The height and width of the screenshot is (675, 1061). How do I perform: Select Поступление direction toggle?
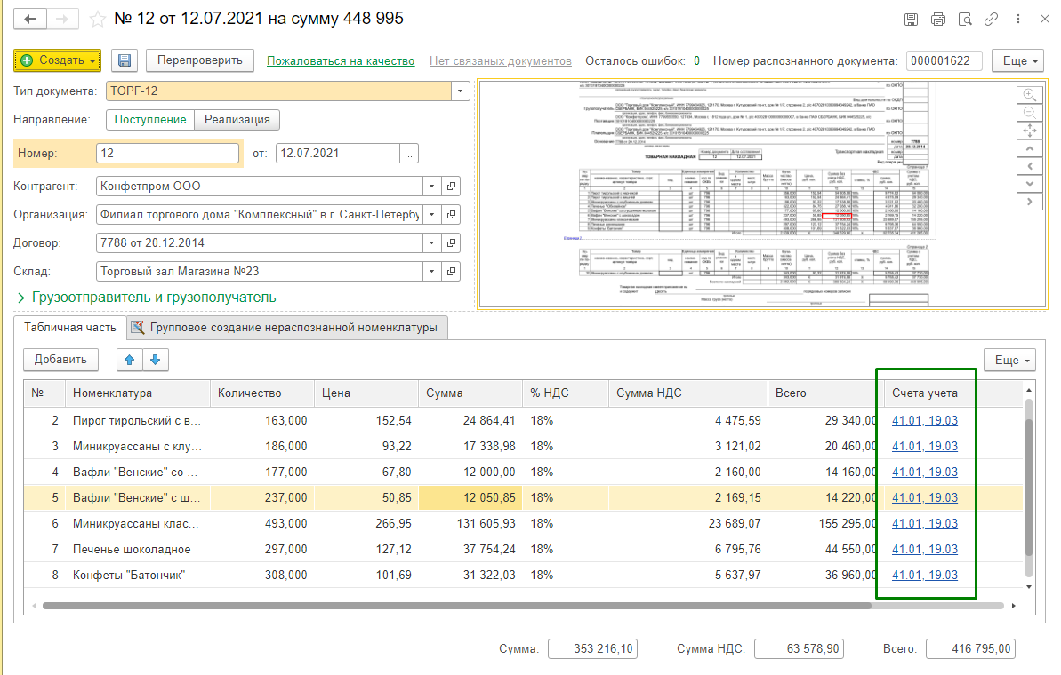(x=150, y=119)
